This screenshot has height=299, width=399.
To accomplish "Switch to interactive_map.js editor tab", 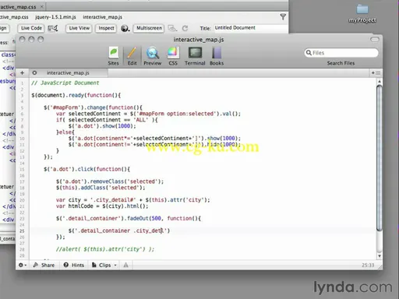I will 68,73.
